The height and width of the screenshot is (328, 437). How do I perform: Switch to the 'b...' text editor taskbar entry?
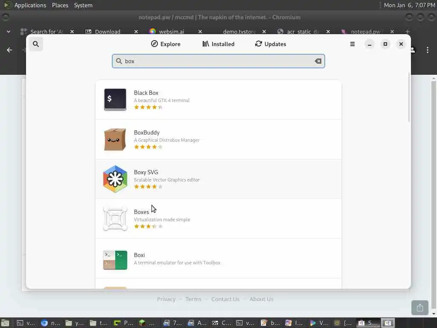[270, 323]
